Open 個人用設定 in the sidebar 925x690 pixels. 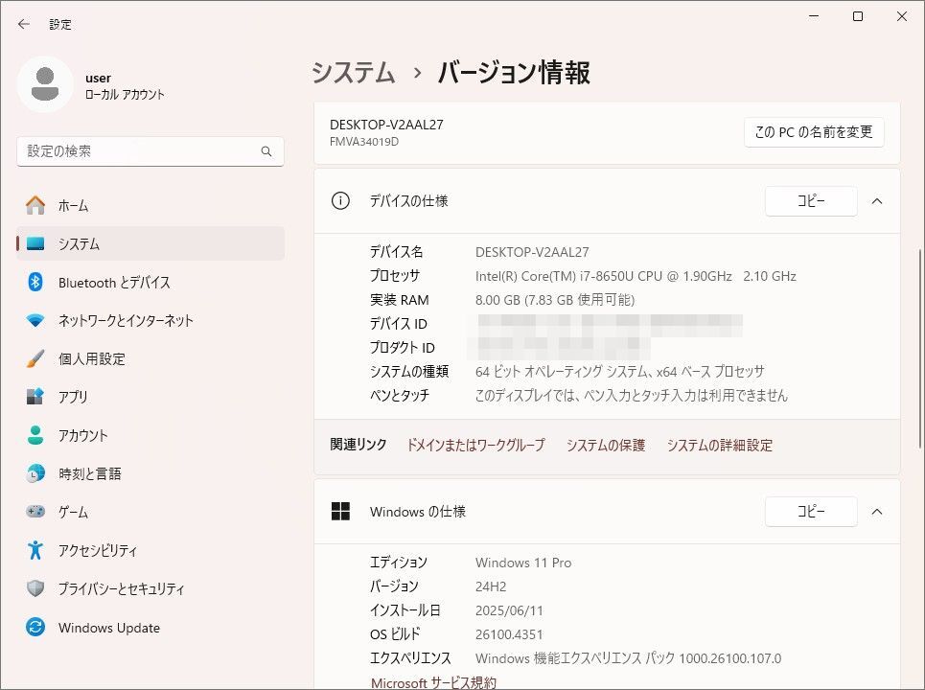(x=150, y=358)
